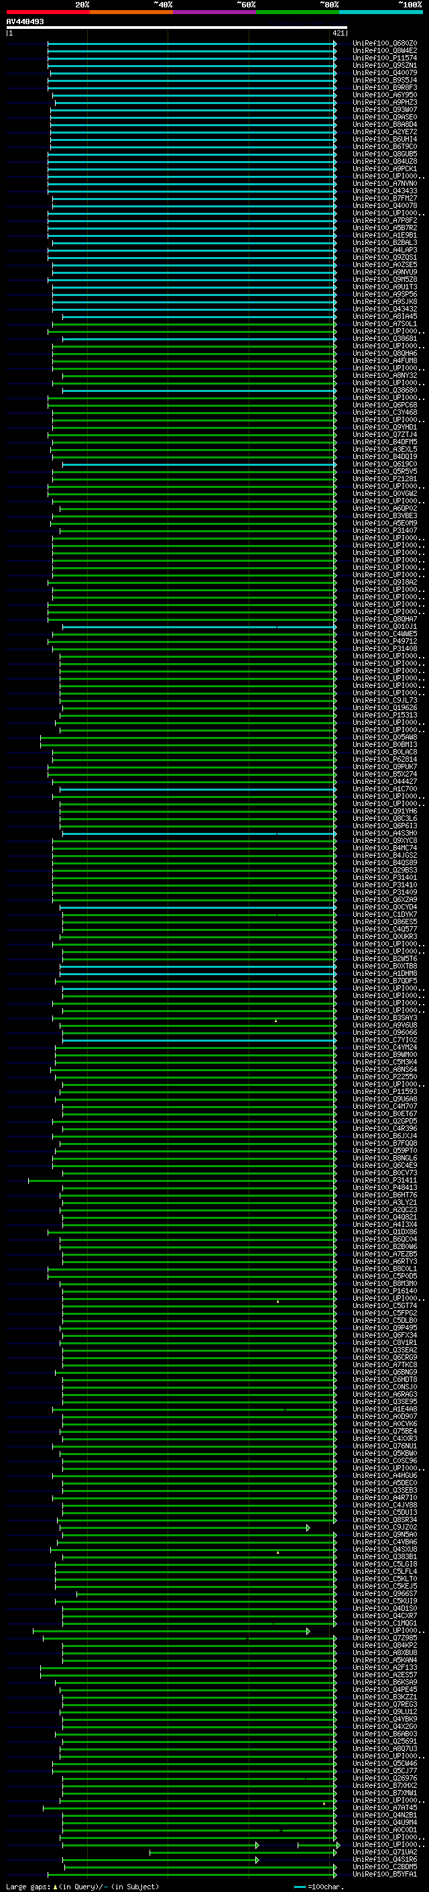Select hit label UniRef100_B3SAY3
The height and width of the screenshot is (1892, 429).
[x=385, y=1018]
